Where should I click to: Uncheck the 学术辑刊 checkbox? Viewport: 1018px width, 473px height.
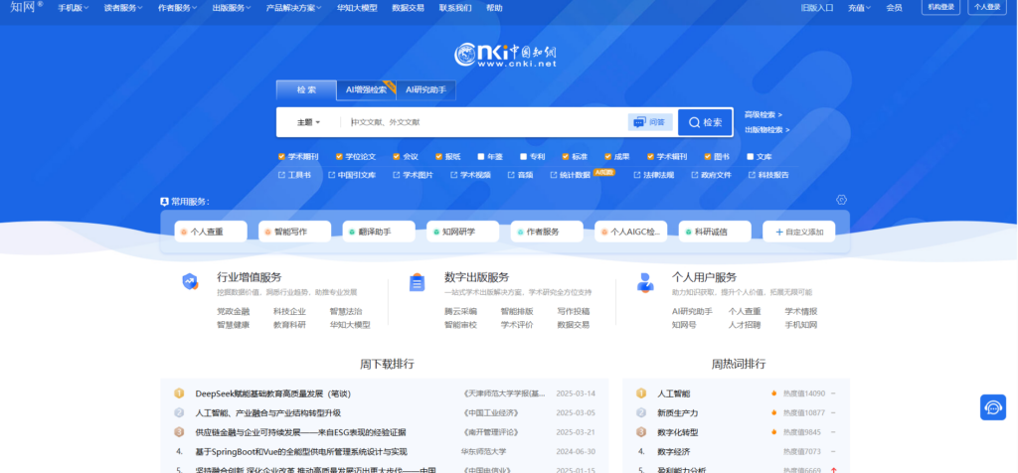pyautogui.click(x=650, y=156)
